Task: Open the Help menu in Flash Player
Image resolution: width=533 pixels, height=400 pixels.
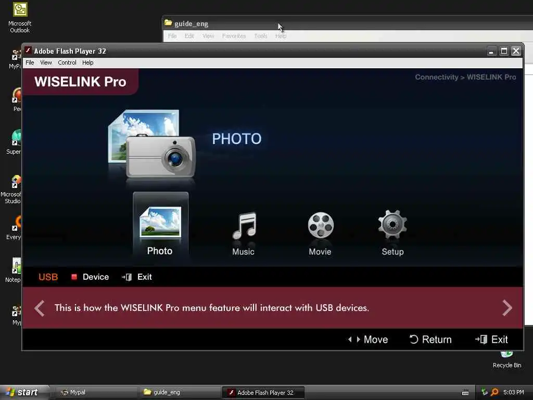Action: pos(87,63)
